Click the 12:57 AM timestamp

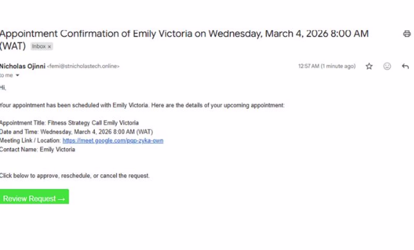[x=327, y=66]
